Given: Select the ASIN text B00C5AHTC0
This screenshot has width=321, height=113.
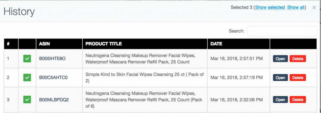Looking at the screenshot, I should [53, 78].
